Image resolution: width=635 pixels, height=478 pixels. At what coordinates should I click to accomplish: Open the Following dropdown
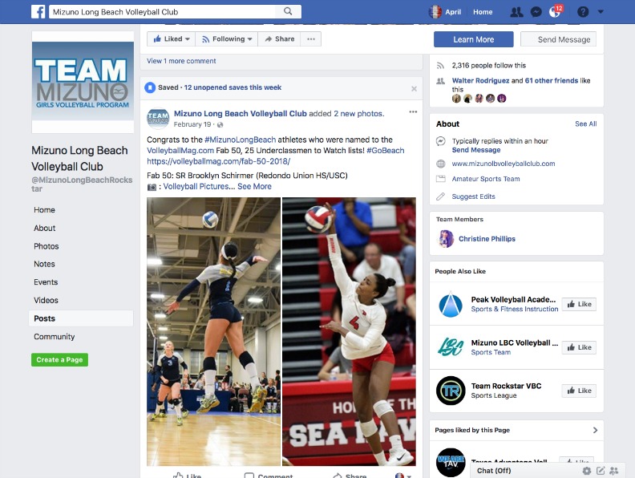(x=227, y=38)
